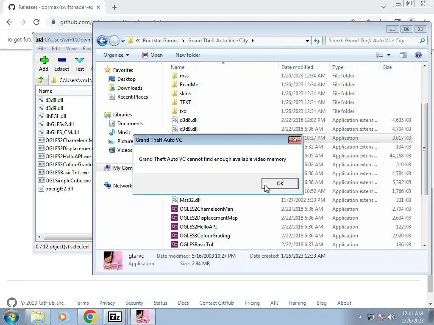Create a New folder from the toolbar
Image resolution: width=434 pixels, height=325 pixels.
click(x=188, y=55)
